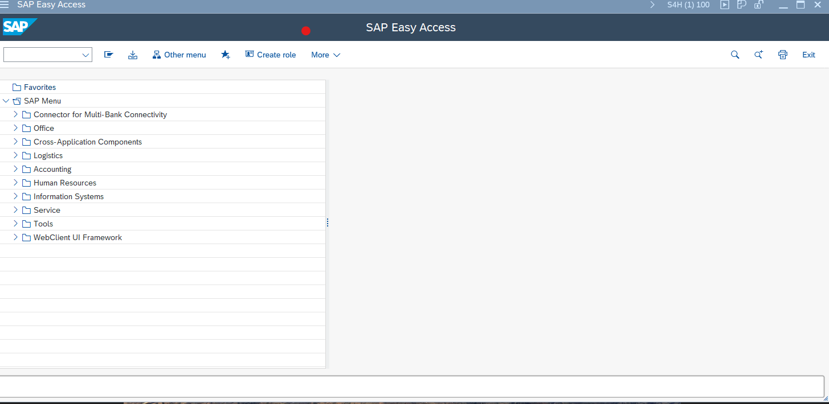
Task: Open the More menu
Action: click(x=325, y=55)
